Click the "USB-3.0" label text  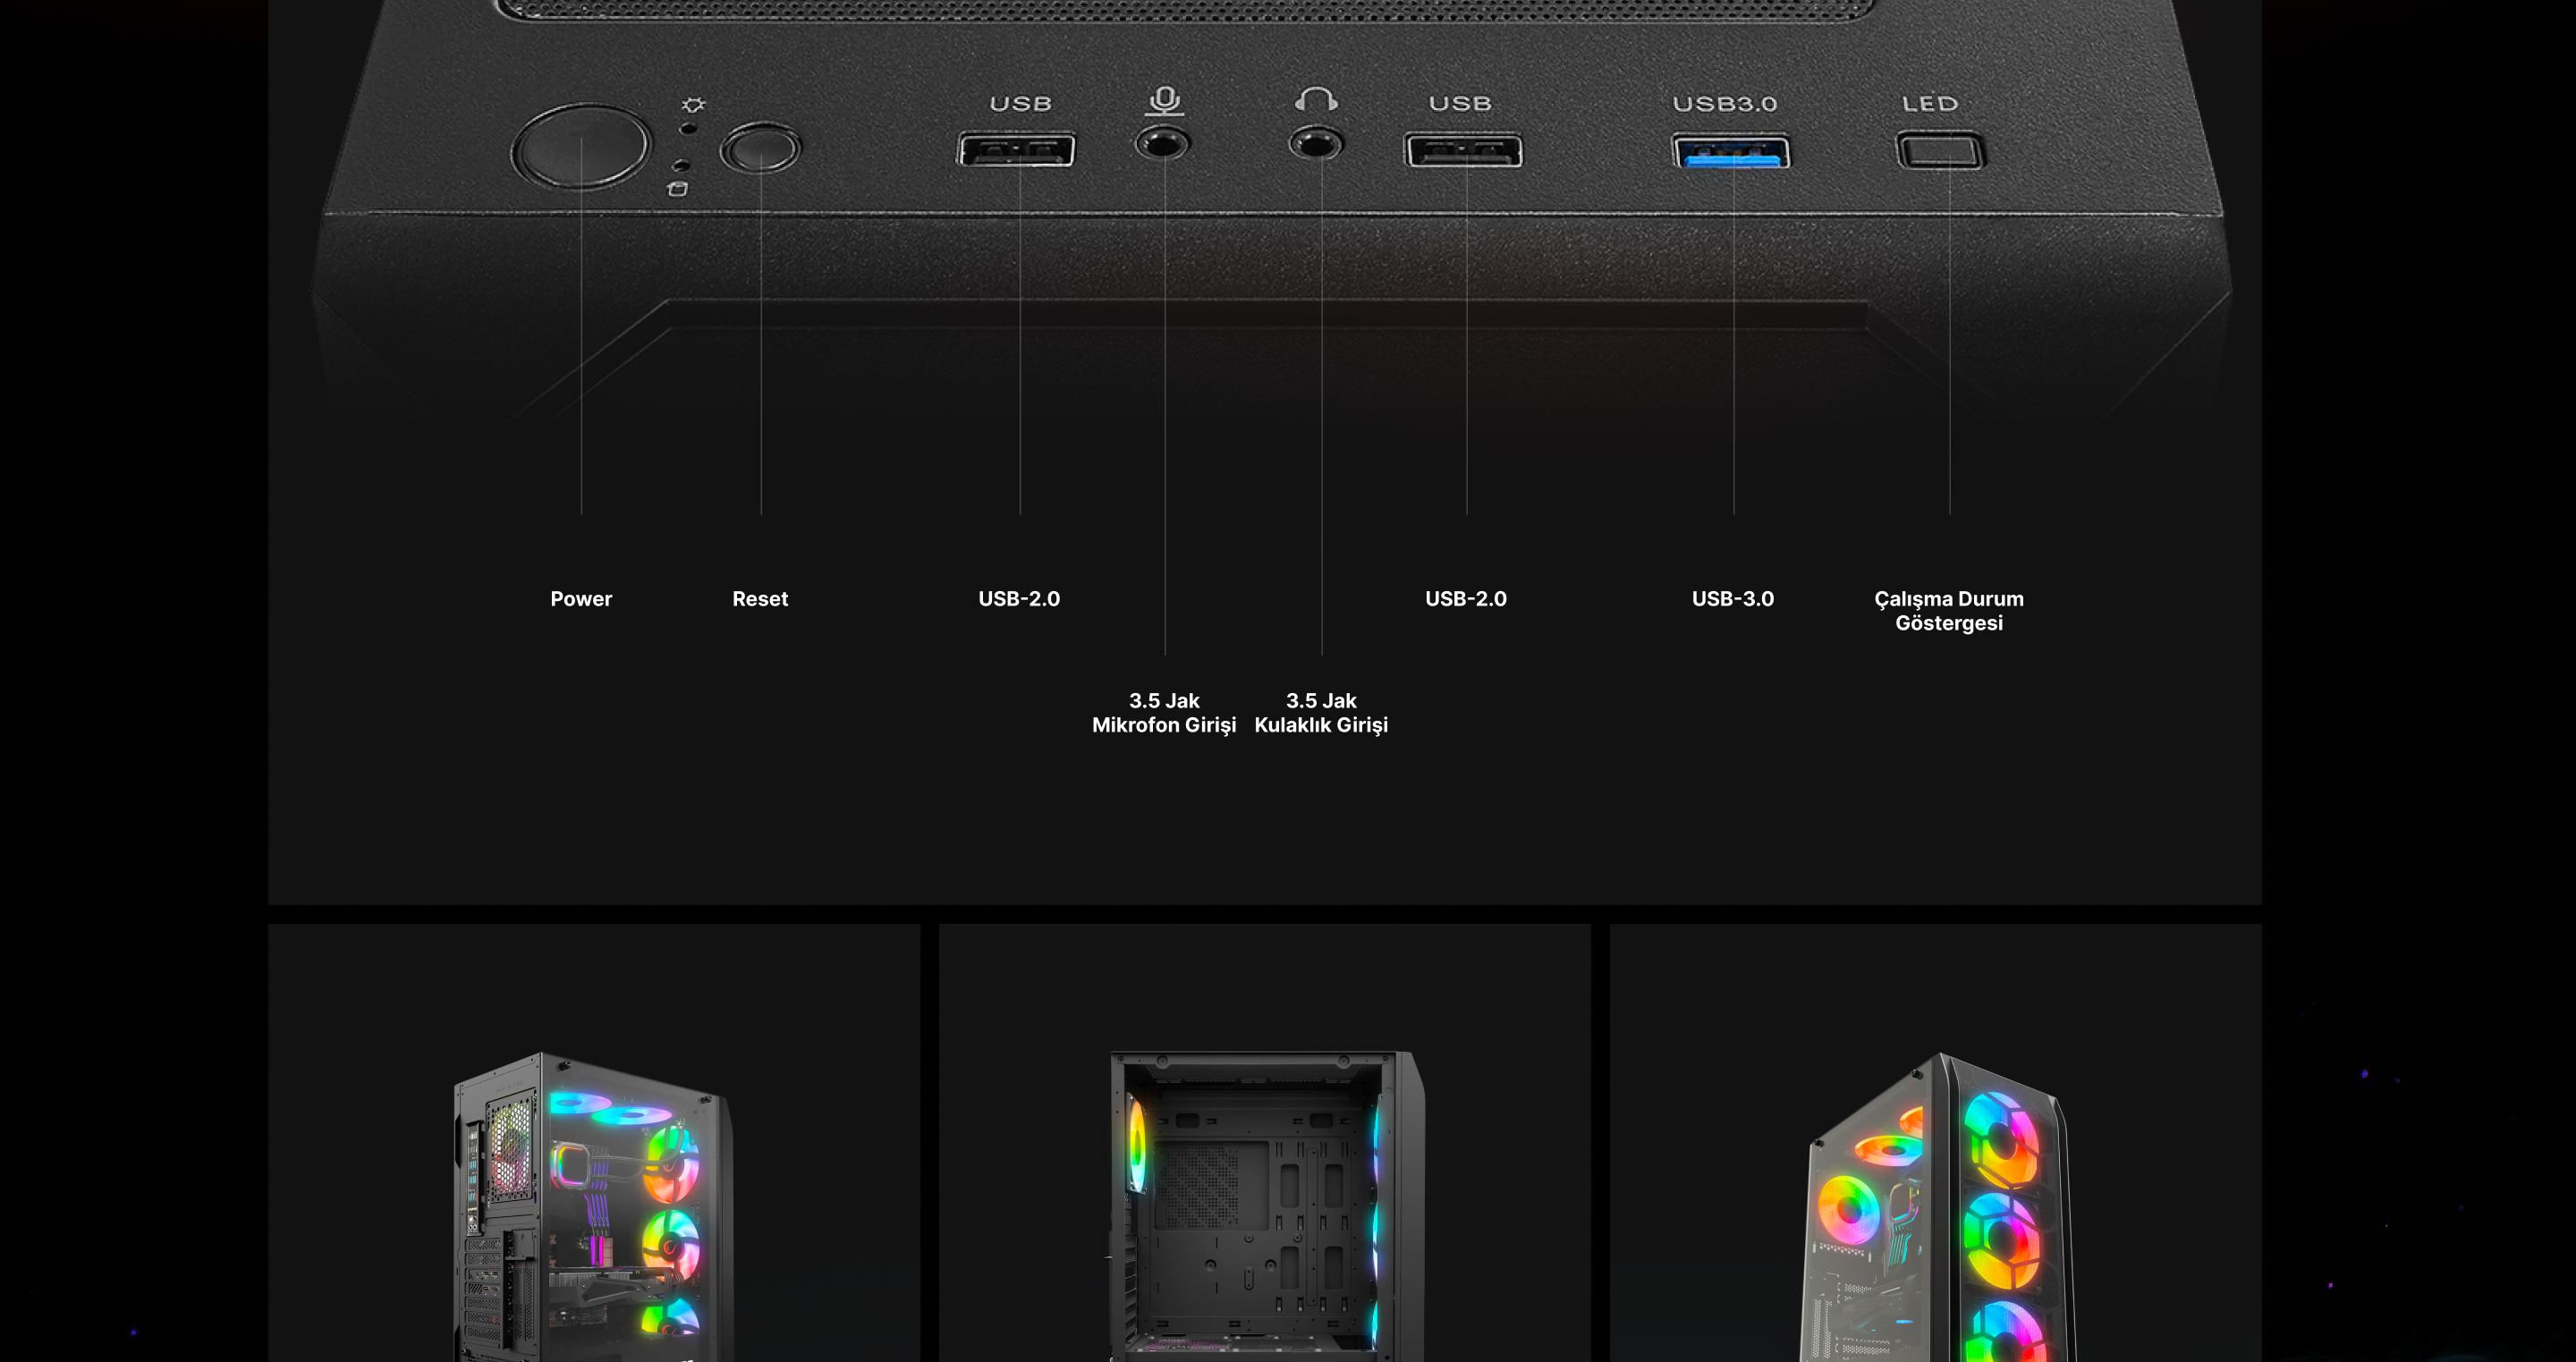tap(1732, 599)
